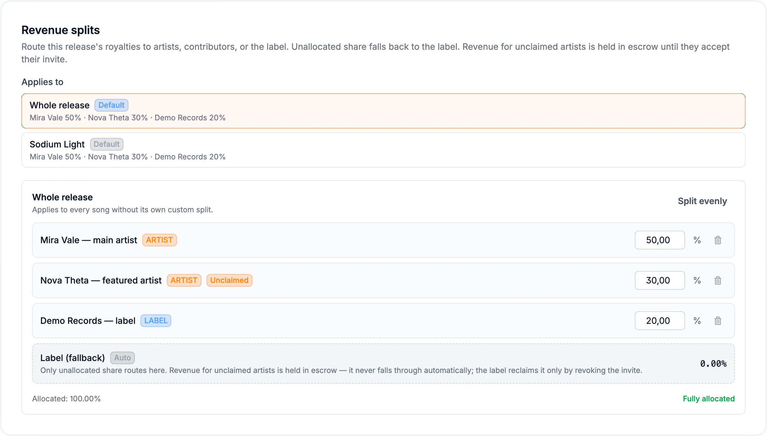Edit Mira Vale's 50,00 percentage field
This screenshot has height=436, width=767.
coord(660,240)
